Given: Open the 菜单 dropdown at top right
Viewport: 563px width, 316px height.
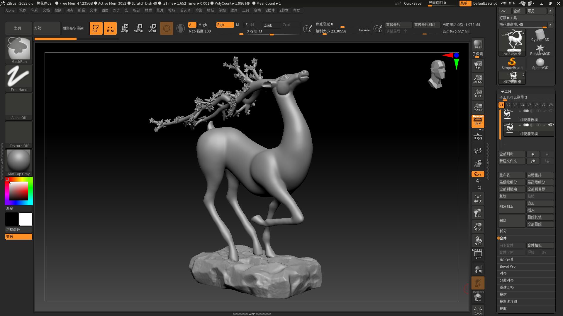Looking at the screenshot, I should click(x=465, y=3).
